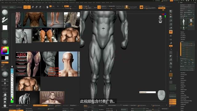The image size is (197, 111).
Task: Click the orange Layers list scrollbar
Action: 181,49
